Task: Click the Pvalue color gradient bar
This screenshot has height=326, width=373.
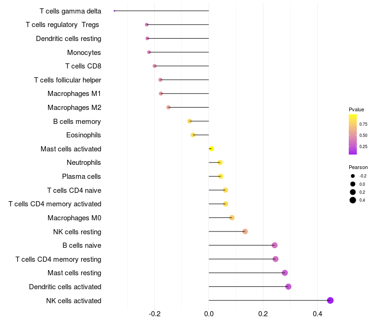Action: pos(352,134)
